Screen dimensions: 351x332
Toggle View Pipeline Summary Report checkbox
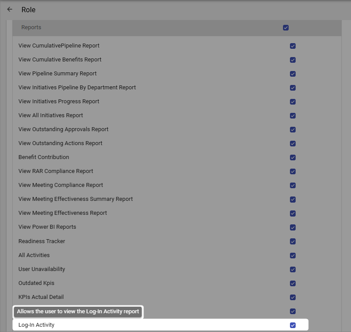tap(293, 74)
